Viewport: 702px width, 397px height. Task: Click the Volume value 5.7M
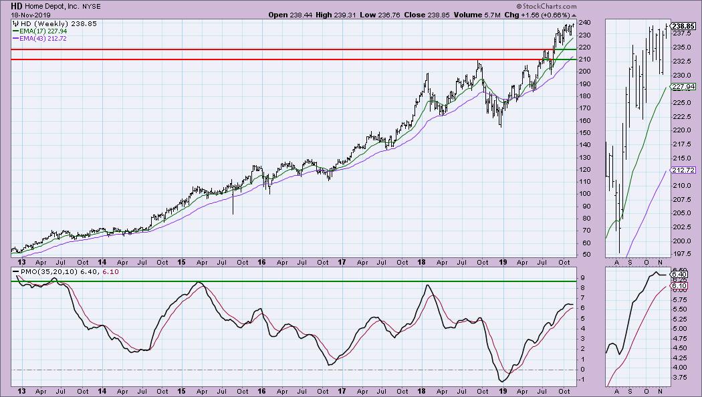point(491,15)
